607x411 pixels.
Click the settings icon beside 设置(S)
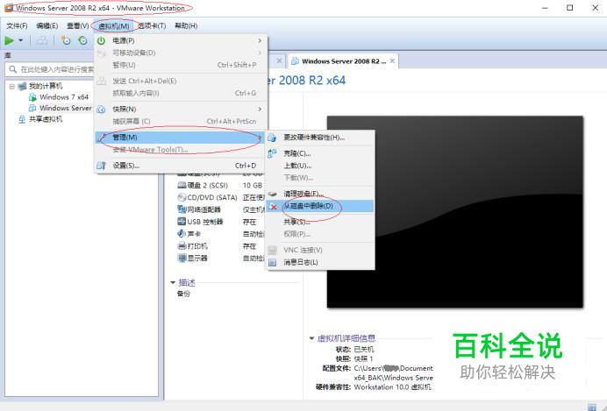[x=101, y=166]
